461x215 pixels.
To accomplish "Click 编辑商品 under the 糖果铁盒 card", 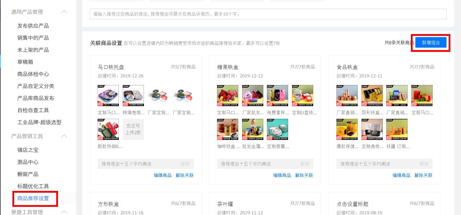I will [282, 175].
